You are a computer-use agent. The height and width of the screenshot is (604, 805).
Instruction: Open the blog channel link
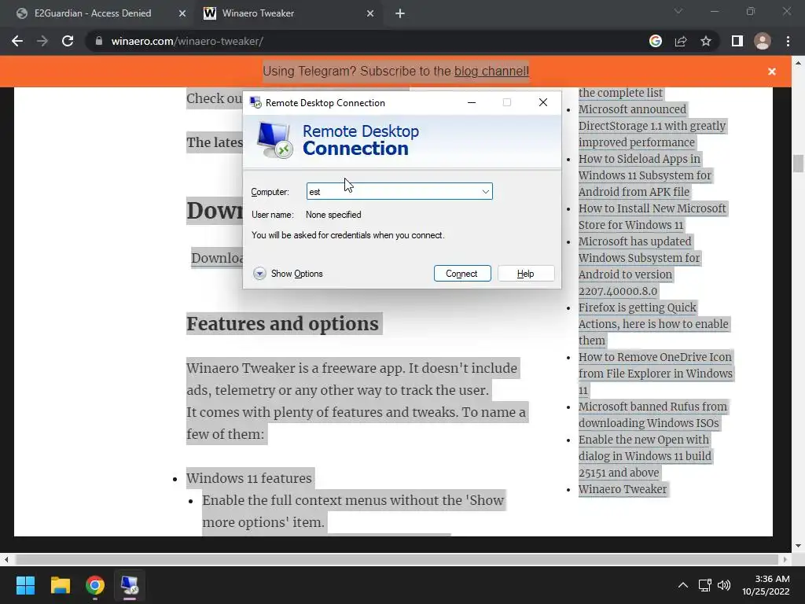(x=491, y=71)
